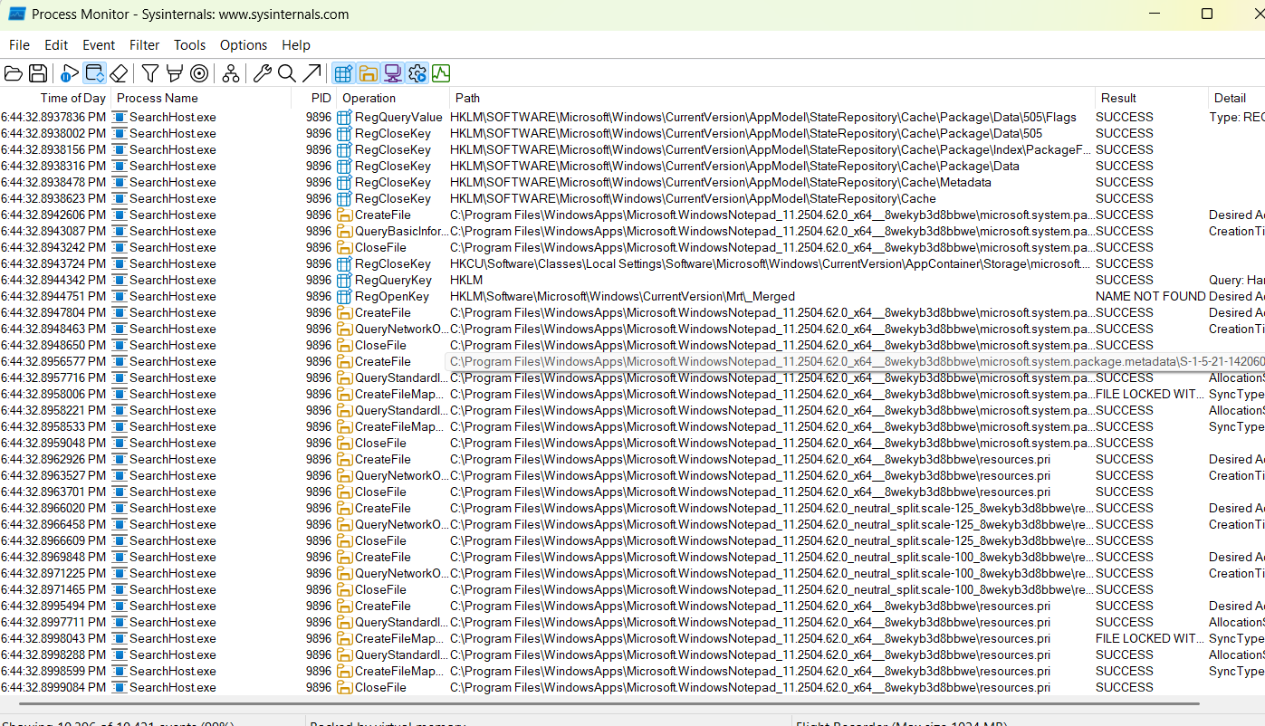Disable Show Profiling Events filter

[441, 73]
